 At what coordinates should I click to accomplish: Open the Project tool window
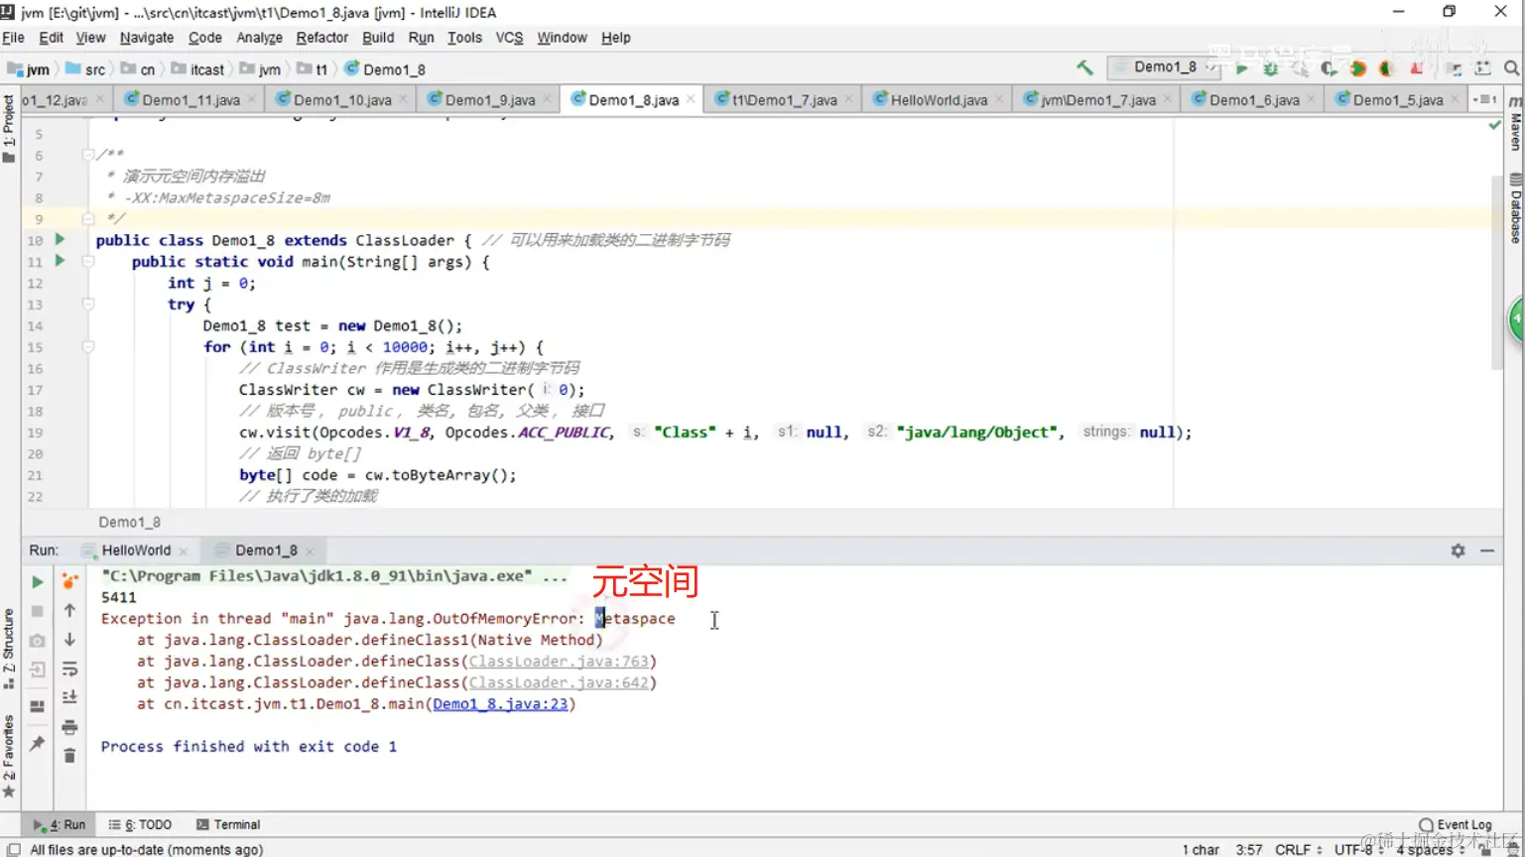pos(9,129)
